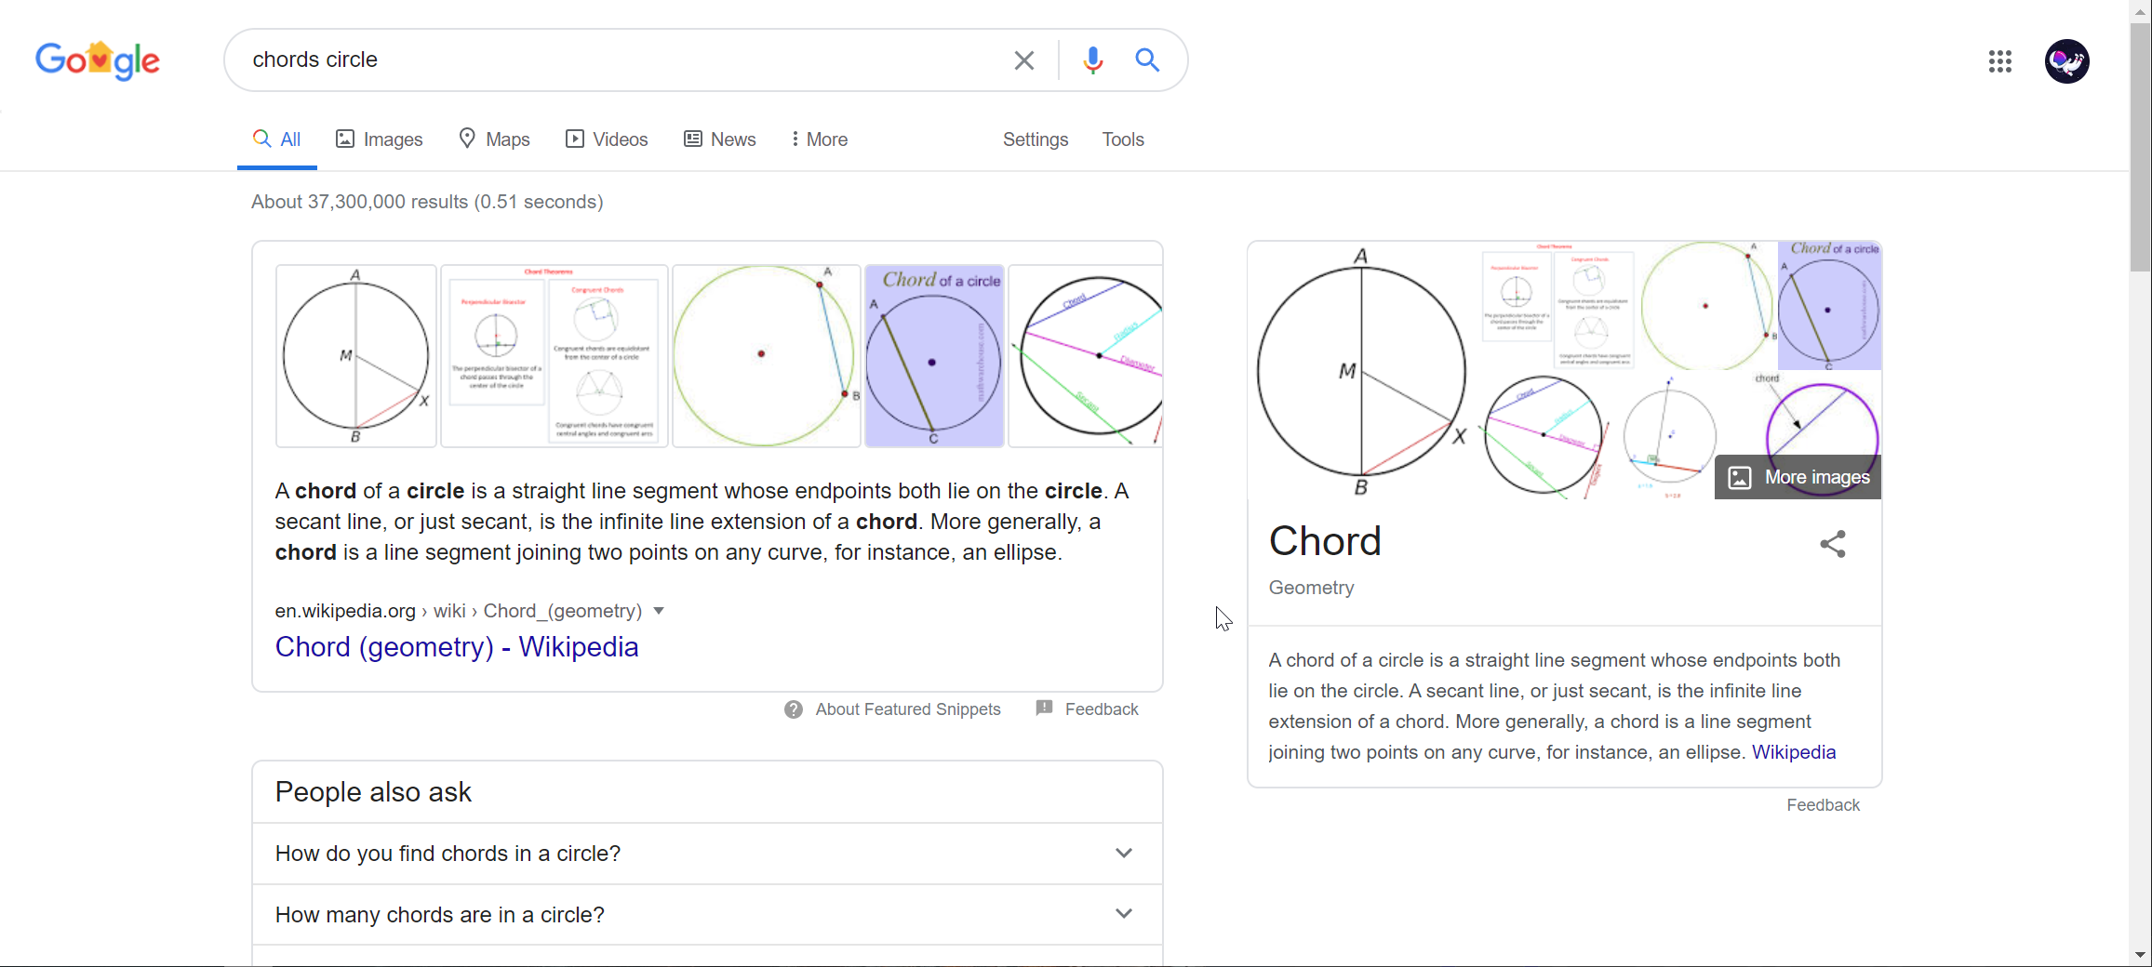Expand "How do you find chords in a circle?"
Image resolution: width=2152 pixels, height=967 pixels.
click(1123, 854)
